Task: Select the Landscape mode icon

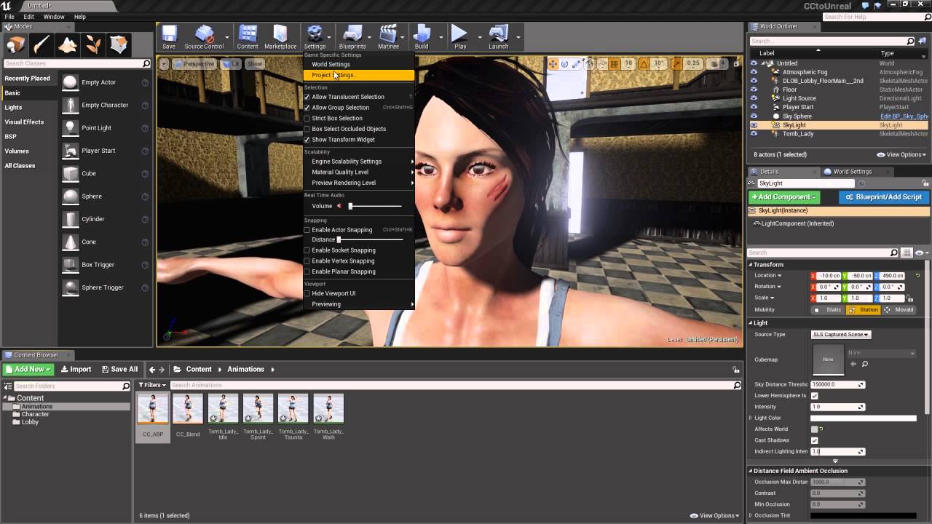Action: [x=68, y=45]
